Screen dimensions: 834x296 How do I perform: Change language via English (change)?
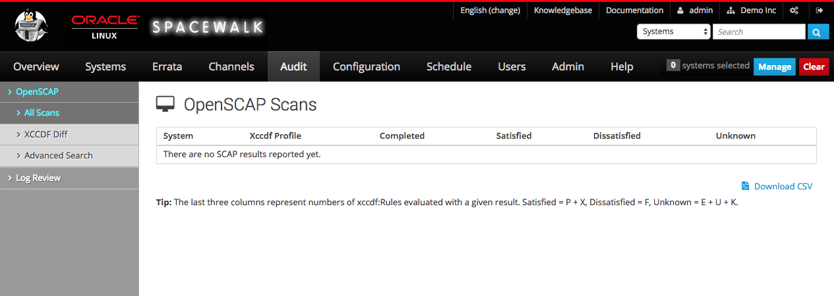click(x=490, y=11)
